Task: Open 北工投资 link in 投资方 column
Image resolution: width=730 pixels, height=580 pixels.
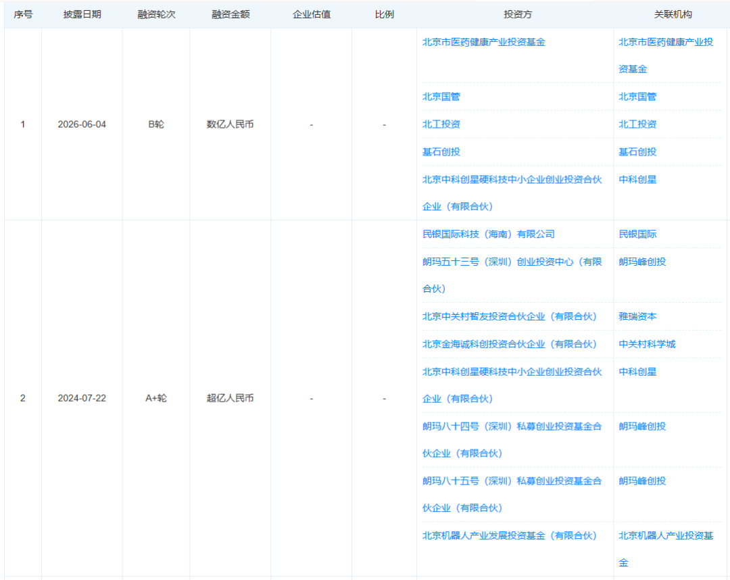Action: point(441,124)
